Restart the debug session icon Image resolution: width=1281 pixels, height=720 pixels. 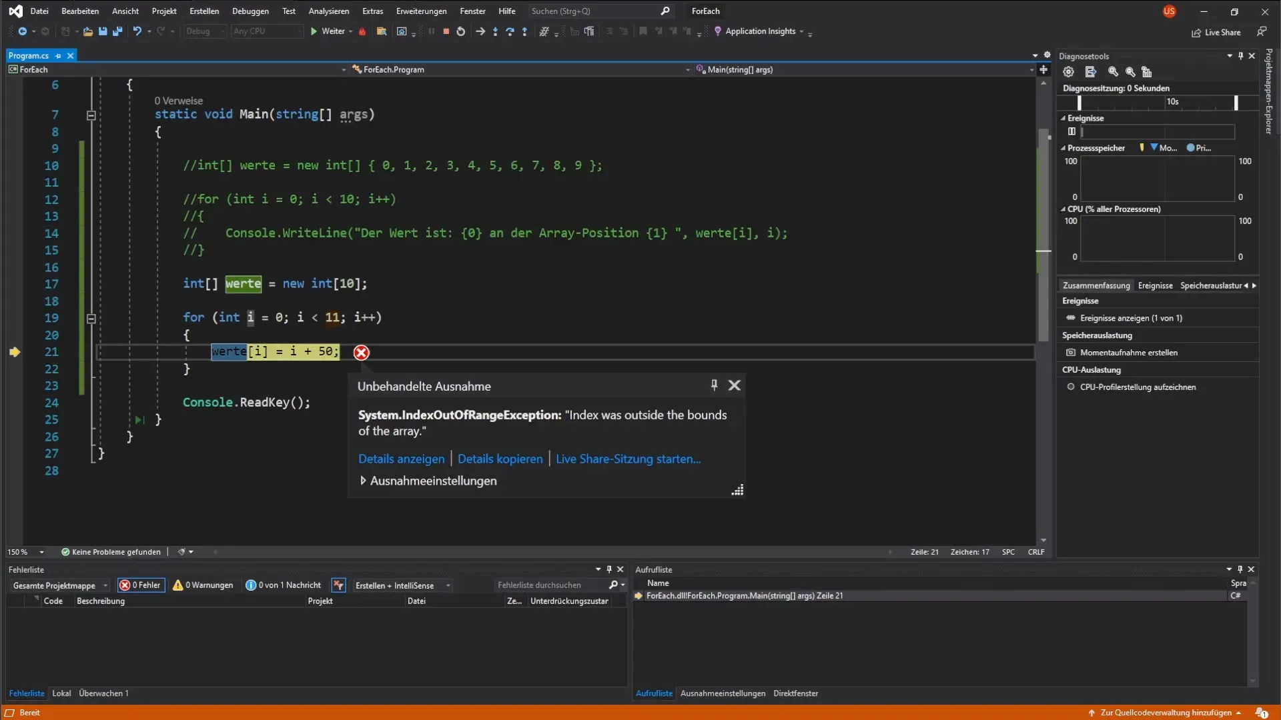tap(460, 31)
